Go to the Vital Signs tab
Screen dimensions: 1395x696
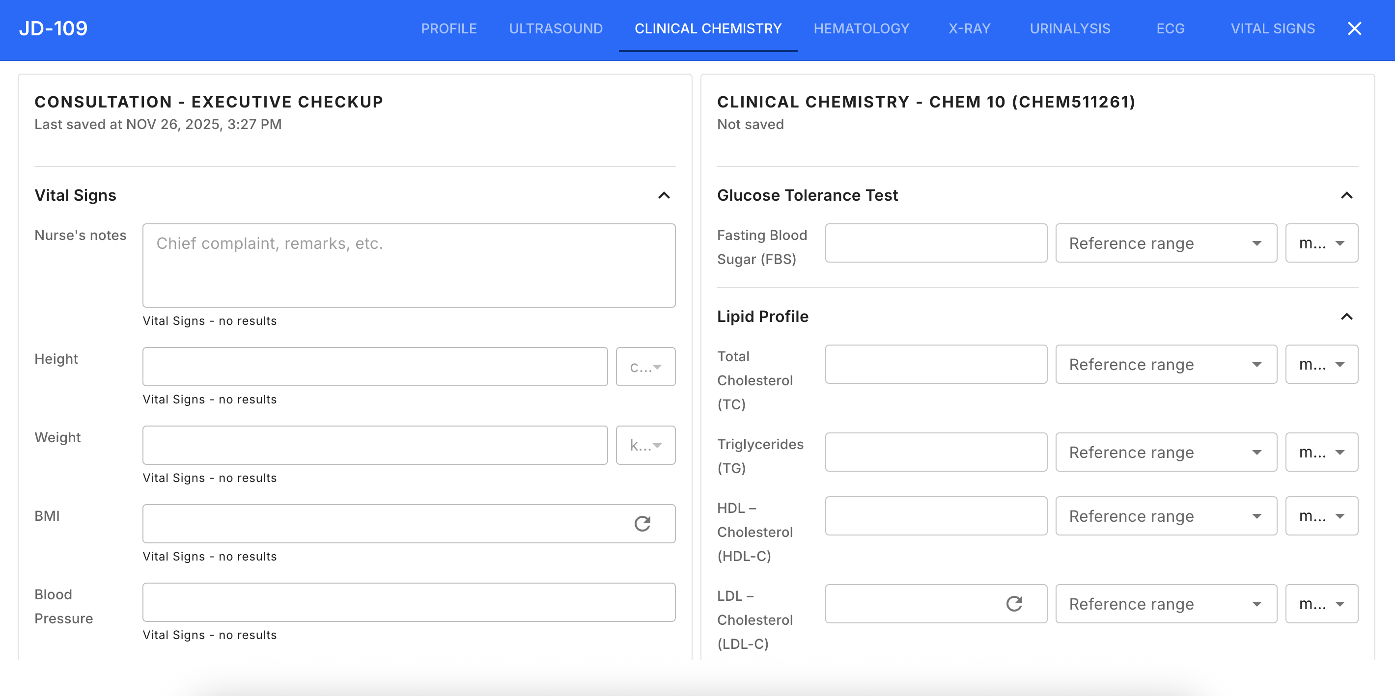click(x=1272, y=28)
